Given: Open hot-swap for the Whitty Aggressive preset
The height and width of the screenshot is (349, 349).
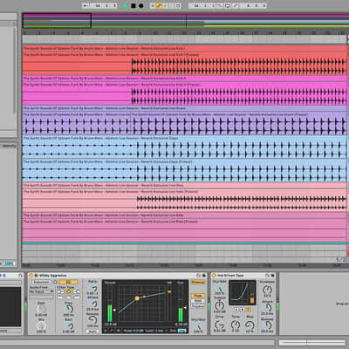Looking at the screenshot, I should click(x=198, y=276).
